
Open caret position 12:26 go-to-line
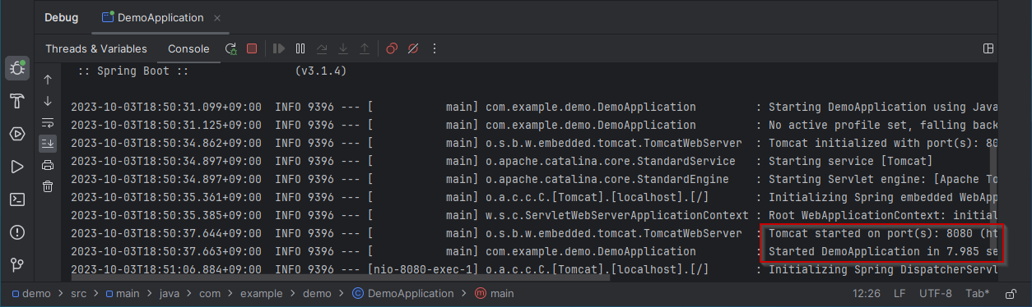(x=867, y=293)
